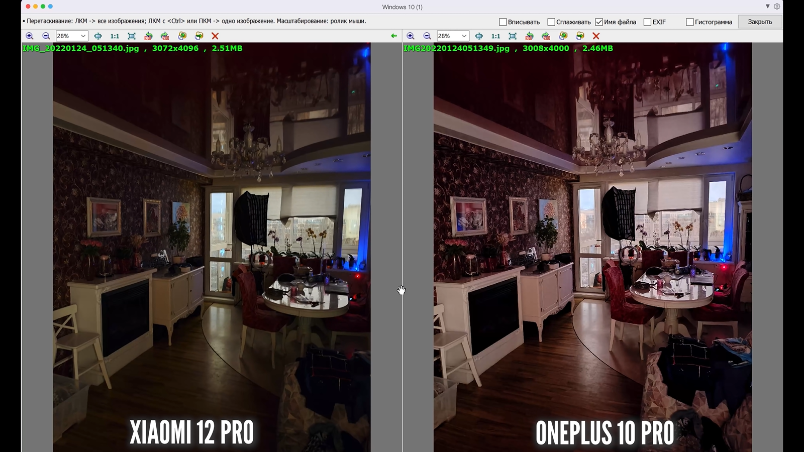Remove the Xiaomi image with the red X
Image resolution: width=804 pixels, height=452 pixels.
(215, 36)
